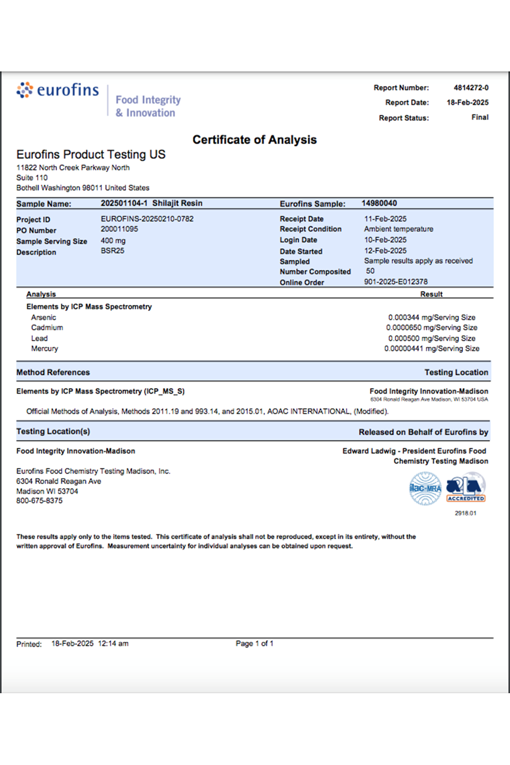Select arsenic result 0.000344 mg/Serving Size
510x765 pixels.
[x=432, y=317]
